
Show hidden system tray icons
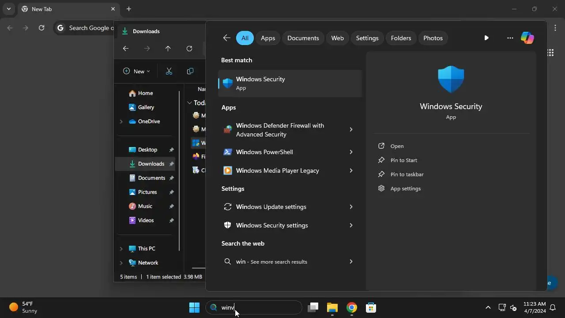coord(488,307)
